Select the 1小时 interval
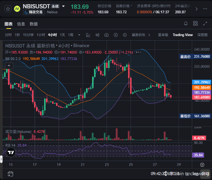The height and width of the screenshot is (180, 212). (x=41, y=35)
